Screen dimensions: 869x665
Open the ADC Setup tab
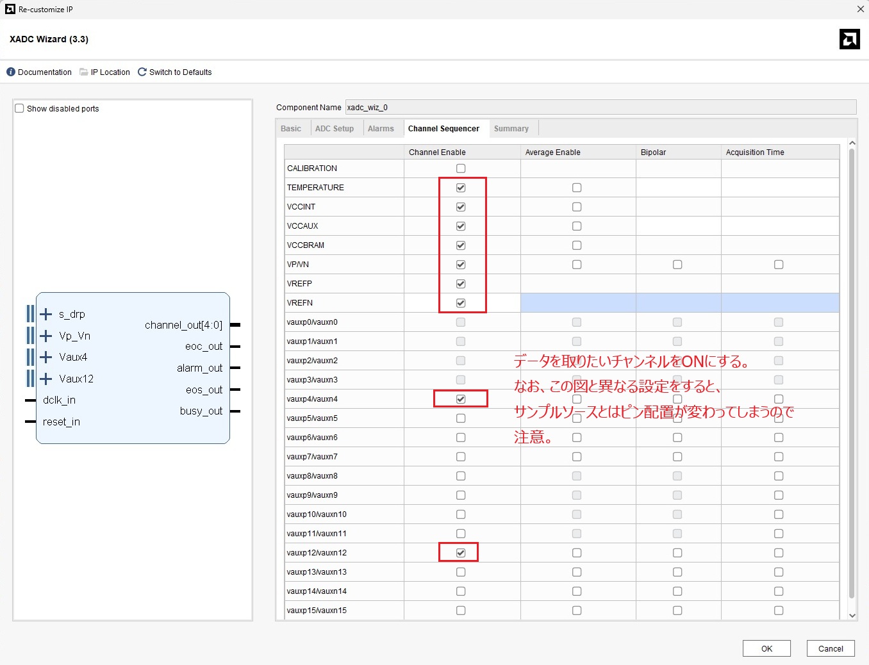[x=334, y=129]
